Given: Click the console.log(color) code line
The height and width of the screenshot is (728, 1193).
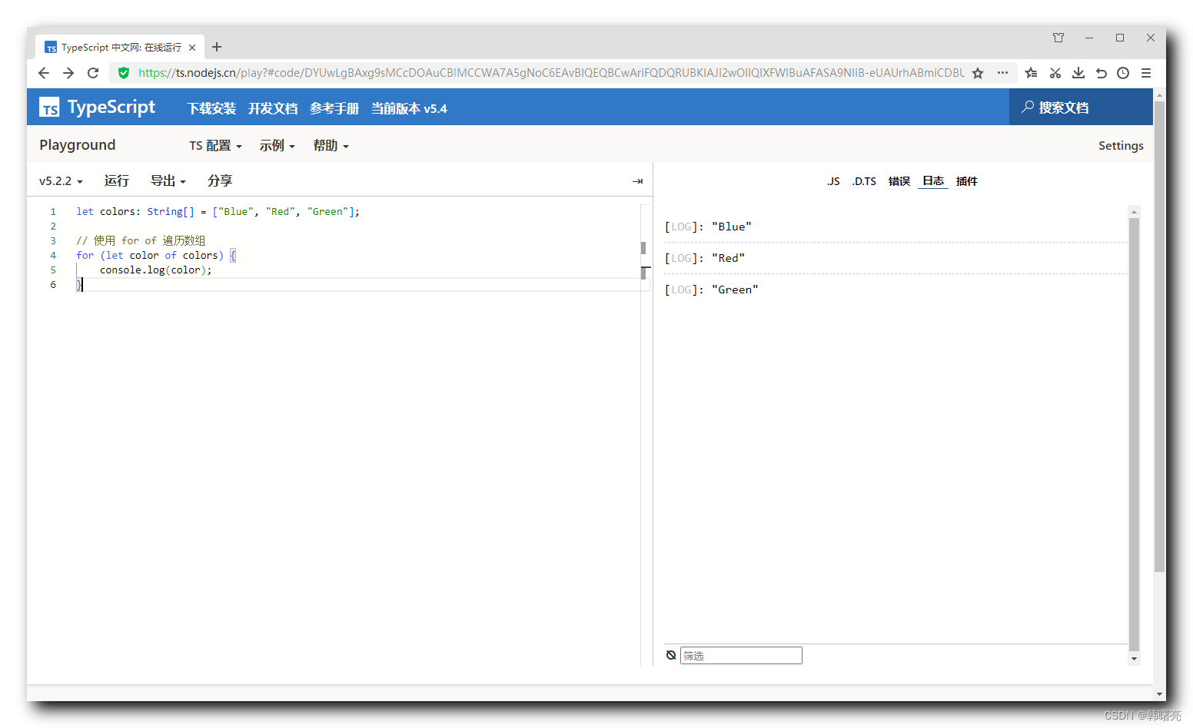Looking at the screenshot, I should [155, 270].
